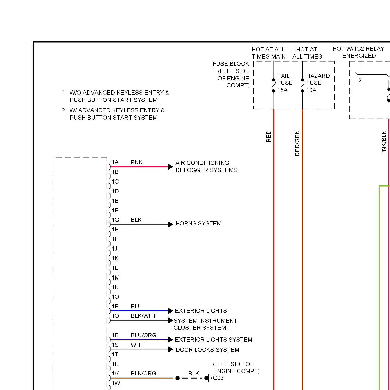Click the number 2 inside the relay box
This screenshot has height=390, width=390.
click(360, 81)
